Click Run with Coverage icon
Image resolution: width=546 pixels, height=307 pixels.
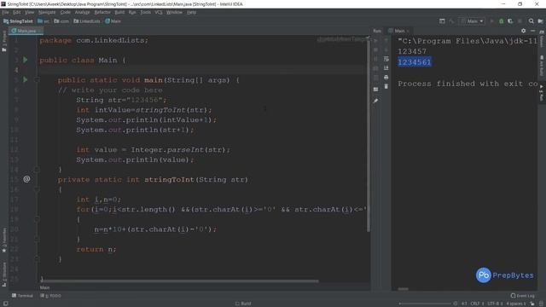(x=510, y=21)
